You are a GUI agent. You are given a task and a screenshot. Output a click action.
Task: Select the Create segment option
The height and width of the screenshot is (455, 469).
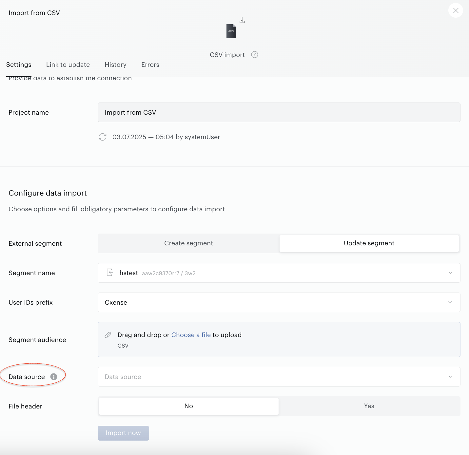(x=189, y=243)
